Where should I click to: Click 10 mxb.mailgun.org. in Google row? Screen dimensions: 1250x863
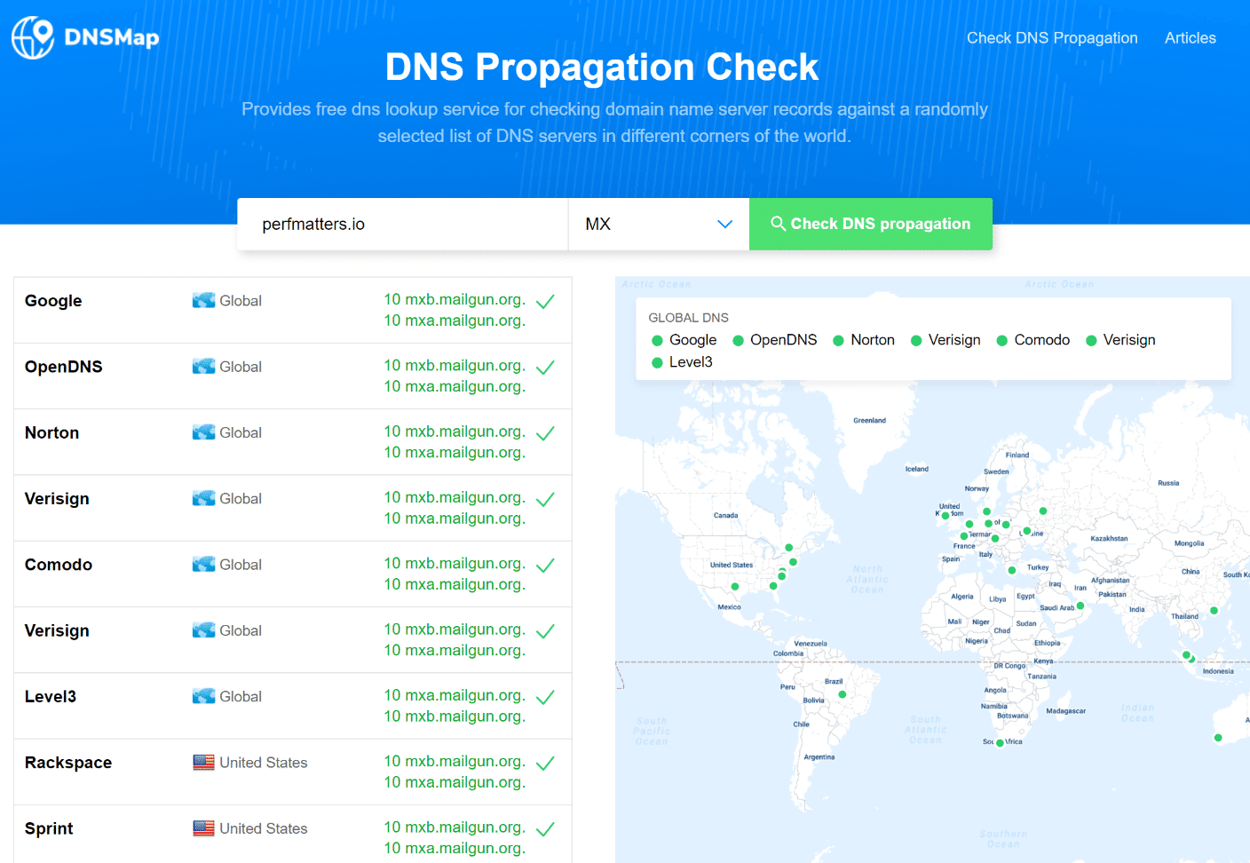pos(455,299)
